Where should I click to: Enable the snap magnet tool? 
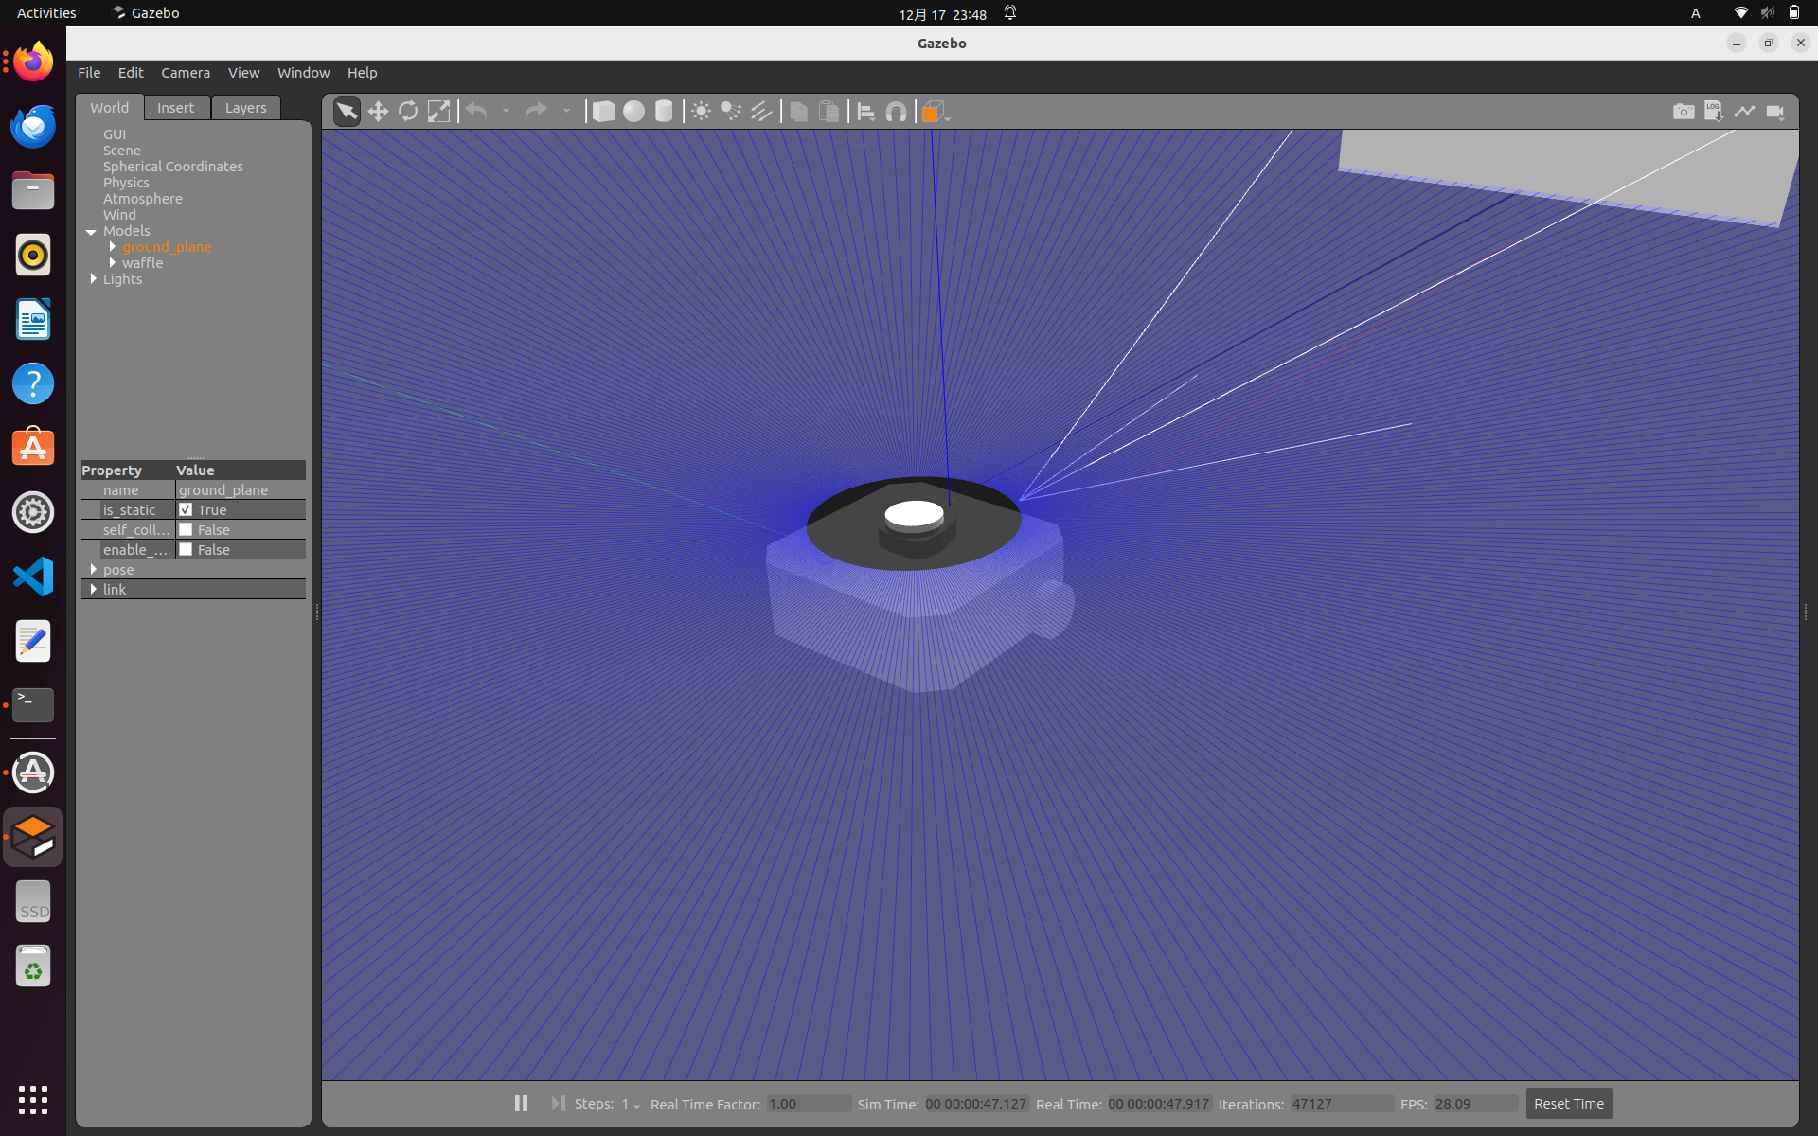(x=896, y=112)
